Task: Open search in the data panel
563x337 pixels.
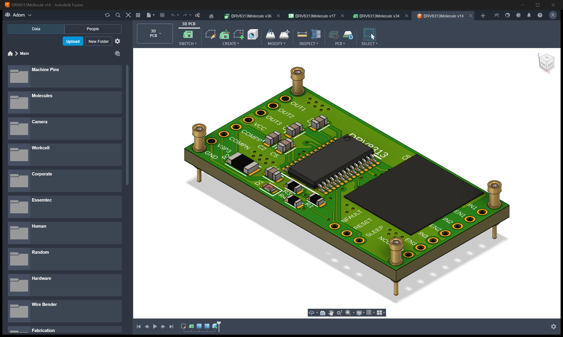Action: pyautogui.click(x=118, y=15)
